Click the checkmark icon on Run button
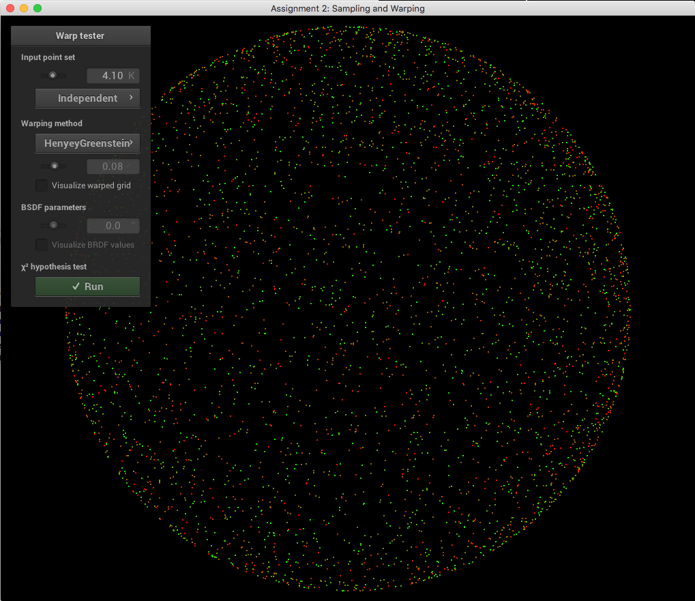This screenshot has width=695, height=601. pyautogui.click(x=76, y=287)
